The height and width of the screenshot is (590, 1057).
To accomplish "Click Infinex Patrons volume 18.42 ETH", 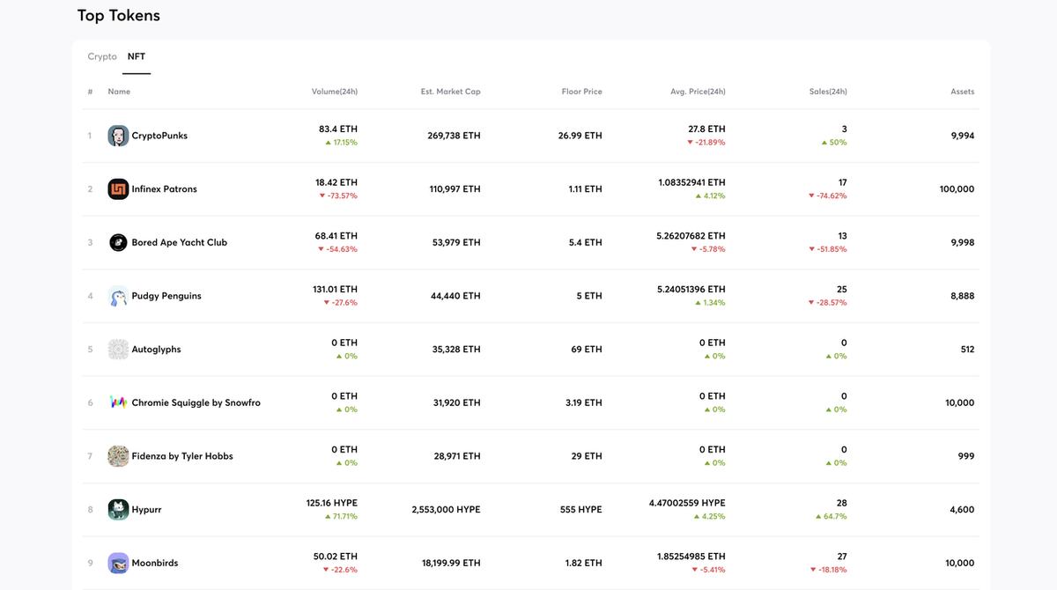I will (336, 182).
